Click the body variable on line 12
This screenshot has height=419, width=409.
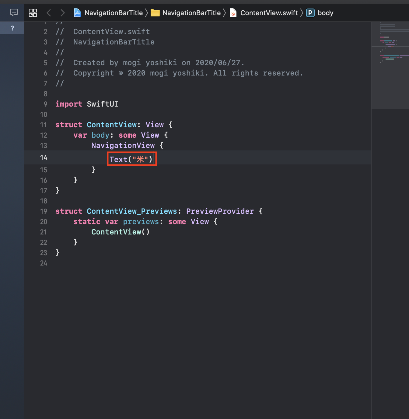pos(100,135)
